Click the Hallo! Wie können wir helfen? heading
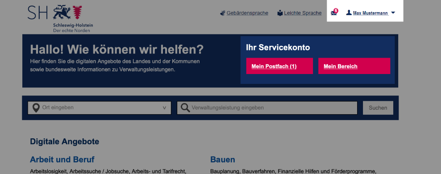Viewport: 441px width, 174px height. pos(116,50)
